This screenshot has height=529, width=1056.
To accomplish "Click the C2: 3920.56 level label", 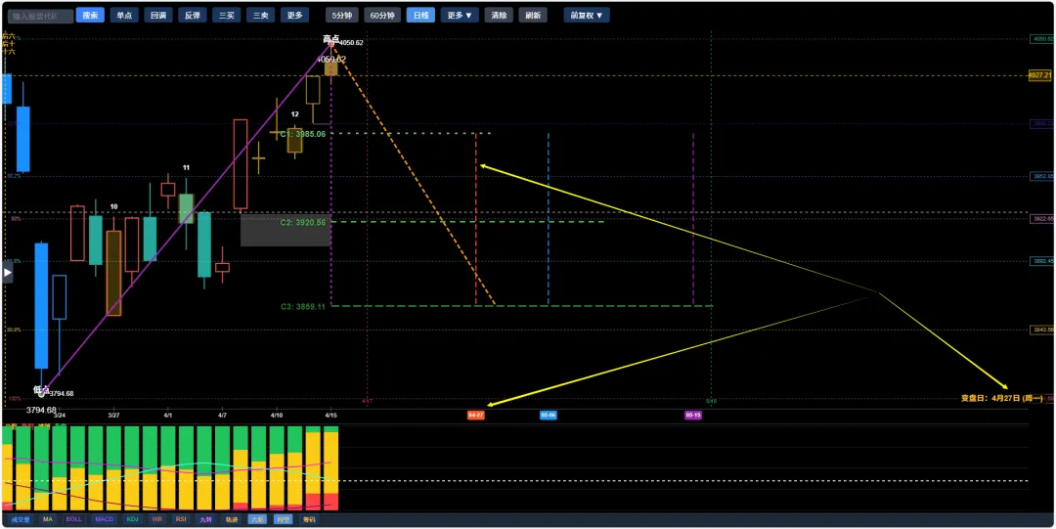I will pos(303,222).
